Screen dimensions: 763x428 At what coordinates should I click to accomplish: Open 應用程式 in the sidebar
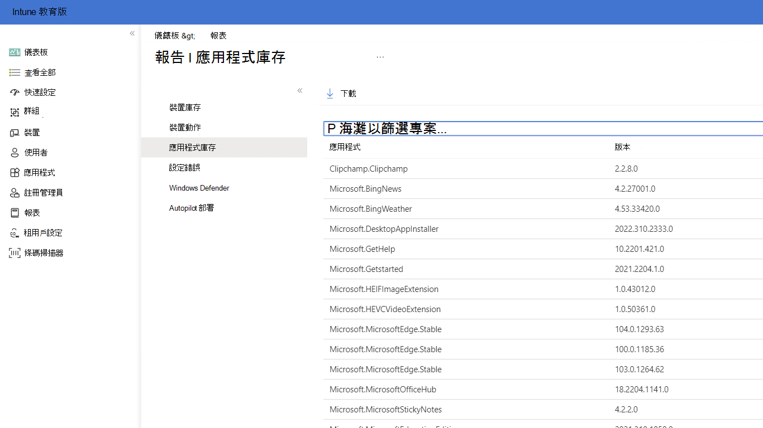[x=40, y=173]
